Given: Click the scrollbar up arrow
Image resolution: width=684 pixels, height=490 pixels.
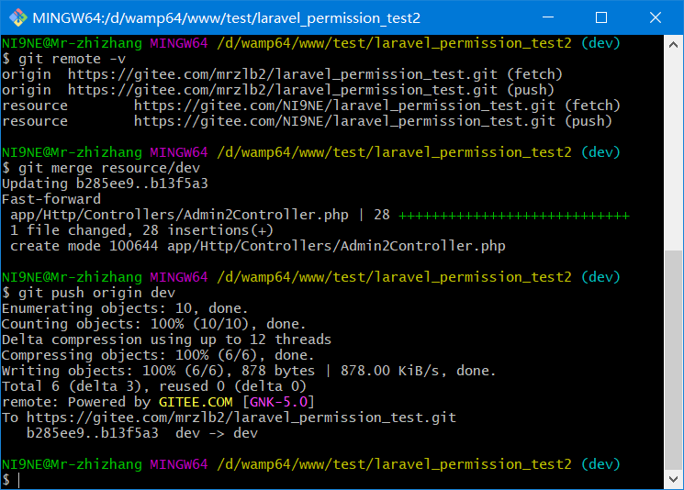Looking at the screenshot, I should click(674, 43).
